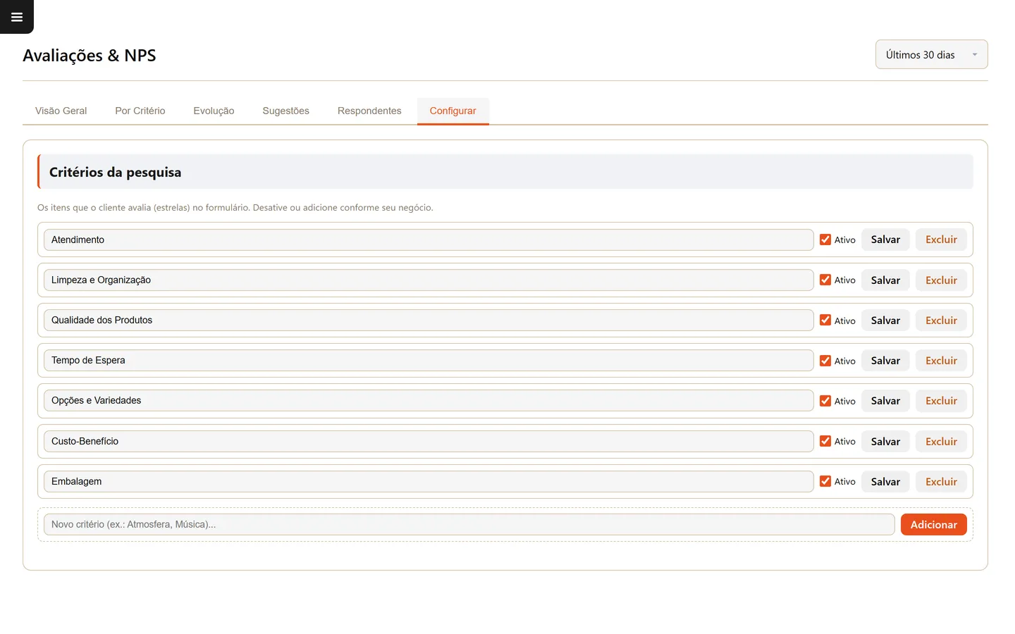Click the Custo-Benefício name field
Viewport: 1015px width, 634px height.
pos(429,442)
